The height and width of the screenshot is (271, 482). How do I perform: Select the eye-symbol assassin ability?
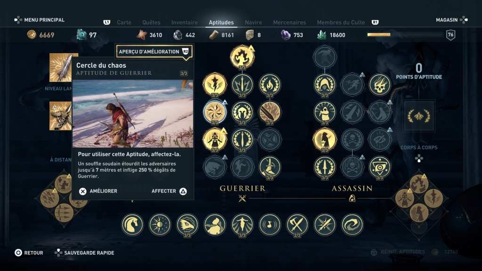(x=380, y=167)
